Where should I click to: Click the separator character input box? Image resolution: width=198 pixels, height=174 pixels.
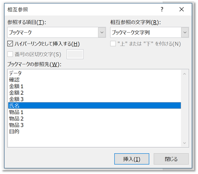[x=75, y=54]
